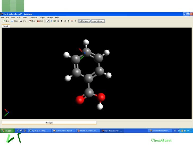Open the Extensions menu
This screenshot has height=145, width=193.
pos(33,18)
